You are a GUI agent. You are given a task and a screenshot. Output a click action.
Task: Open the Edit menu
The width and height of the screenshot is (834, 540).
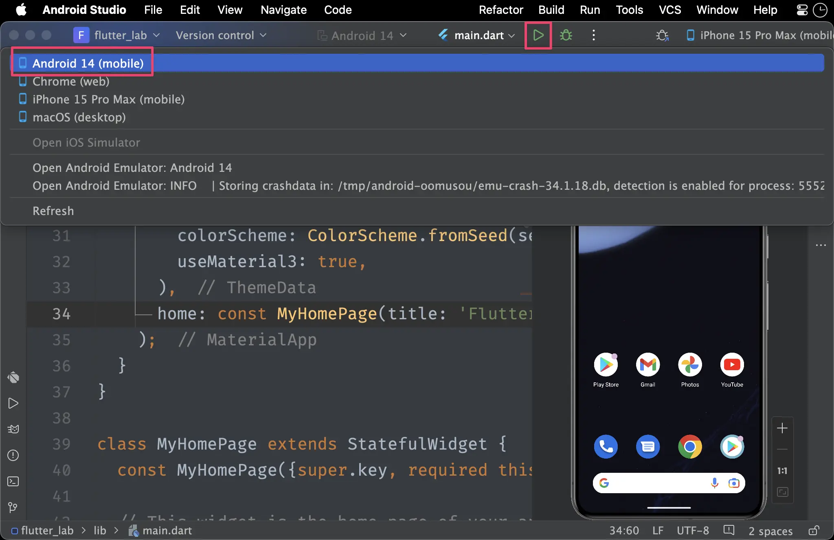click(x=190, y=10)
